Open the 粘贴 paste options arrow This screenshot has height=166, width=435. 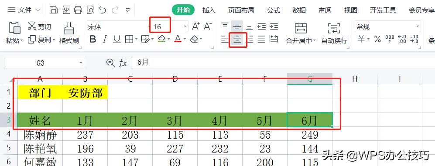tap(21, 41)
